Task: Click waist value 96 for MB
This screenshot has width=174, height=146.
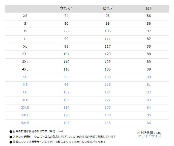Action: click(x=66, y=84)
